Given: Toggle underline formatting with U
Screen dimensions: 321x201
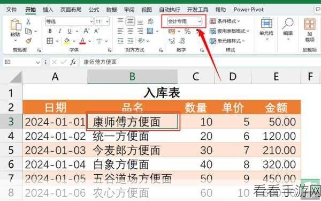Looking at the screenshot, I should pos(70,31).
